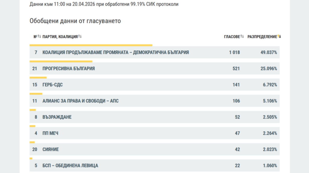Sort table by ПАРТИЯ, КОАЛИЦИЯ header text
Viewport: 309px width, 173px height.
tap(60, 37)
